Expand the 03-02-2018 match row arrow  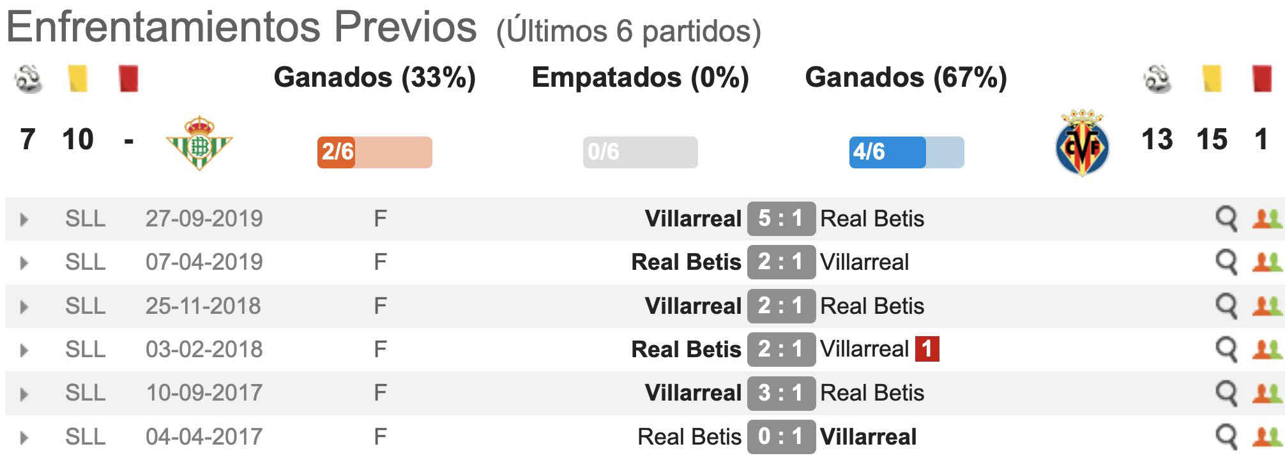click(24, 350)
